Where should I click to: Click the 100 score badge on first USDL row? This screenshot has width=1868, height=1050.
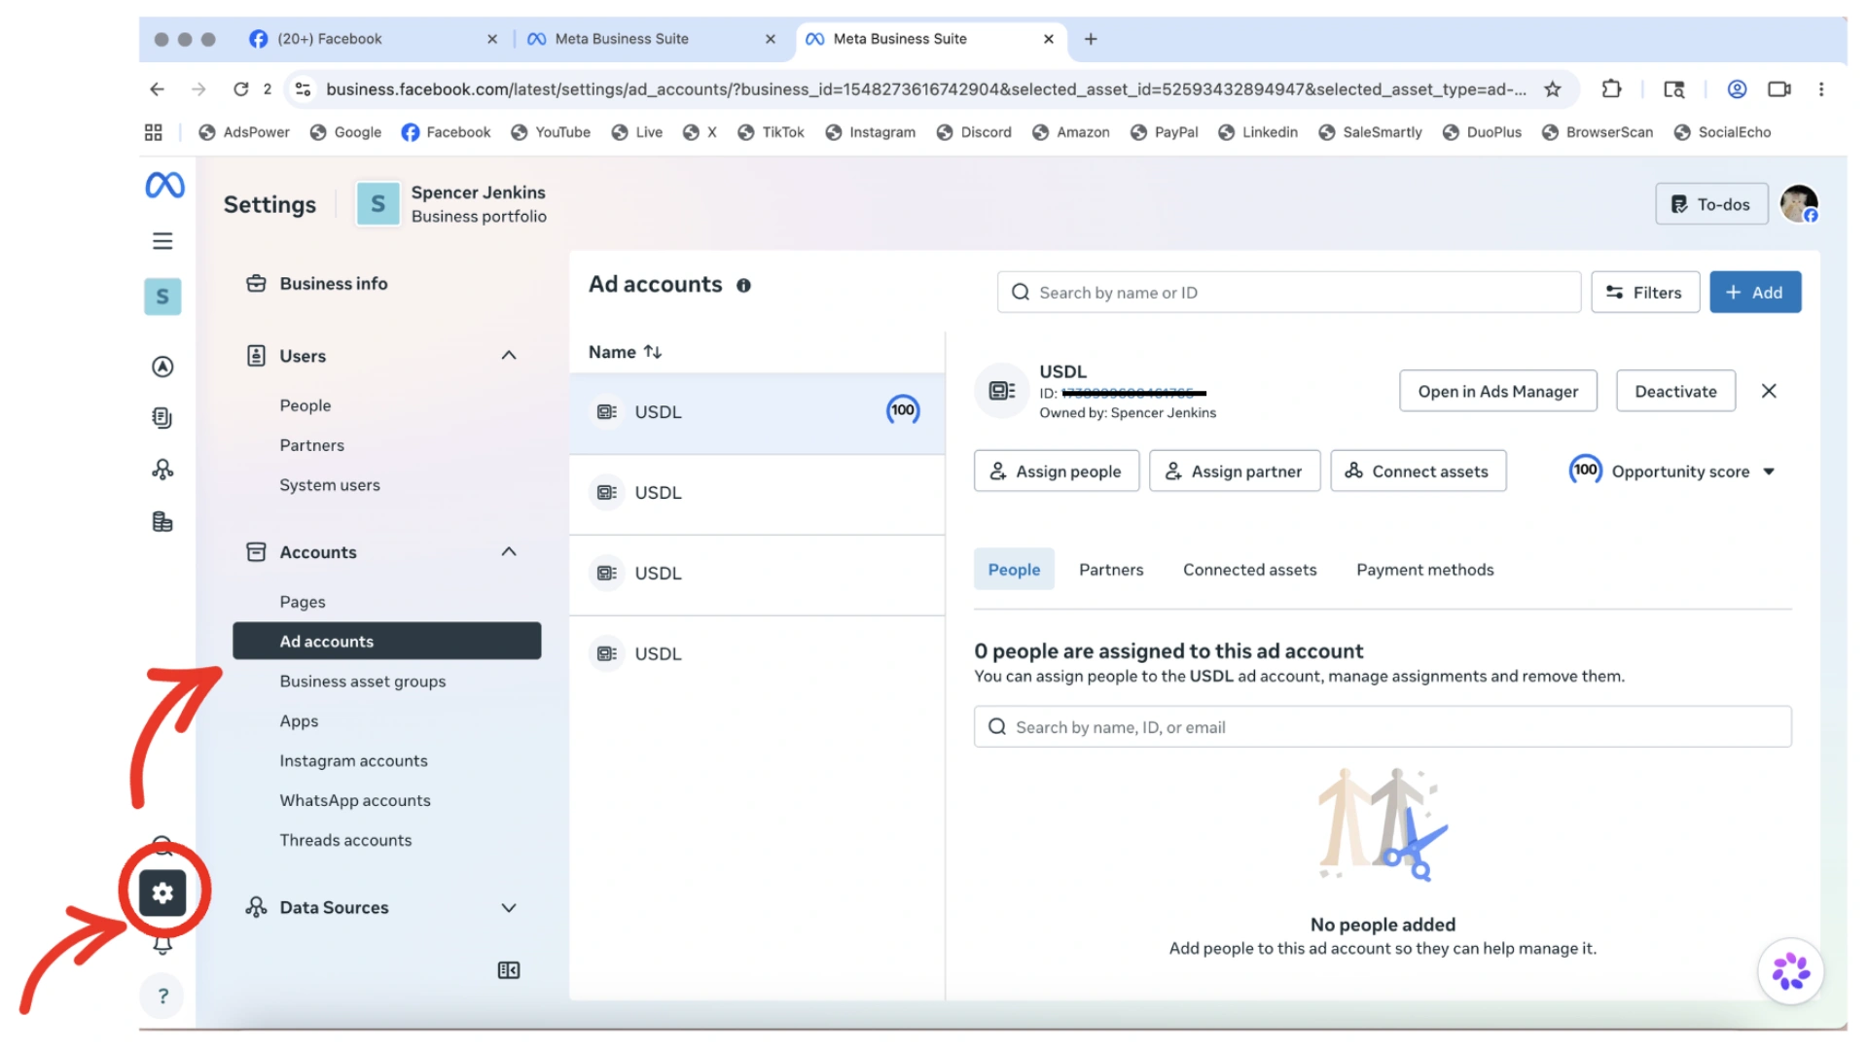903,410
